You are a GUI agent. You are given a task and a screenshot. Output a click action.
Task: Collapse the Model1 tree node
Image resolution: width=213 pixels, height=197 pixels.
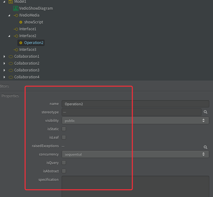tap(4, 2)
